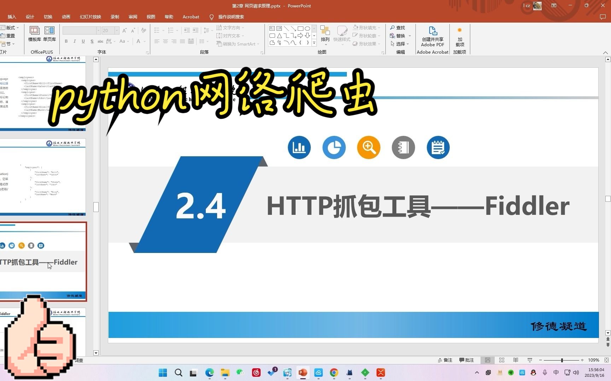Select the oval shape in the shapes gallery
Screen dimensions: 611x381
pos(307,29)
